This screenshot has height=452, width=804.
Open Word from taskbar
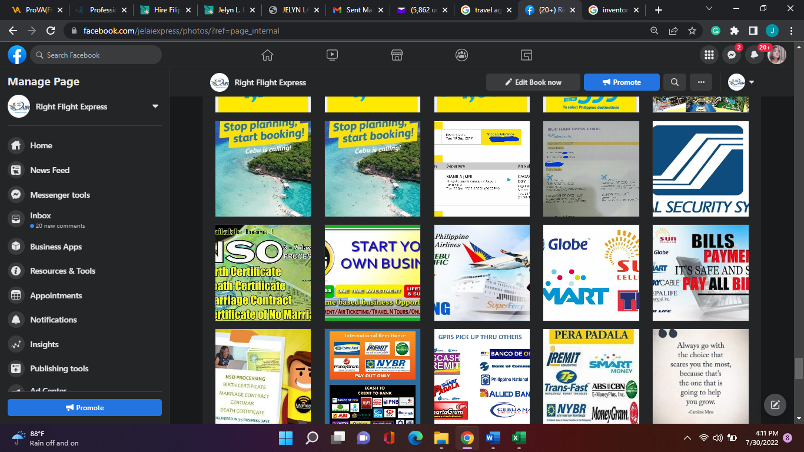493,438
